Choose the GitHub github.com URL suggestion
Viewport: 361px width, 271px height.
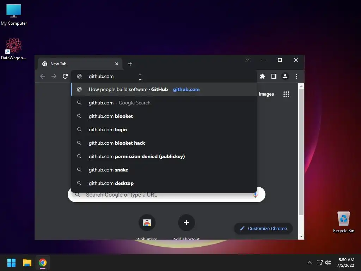(x=164, y=89)
